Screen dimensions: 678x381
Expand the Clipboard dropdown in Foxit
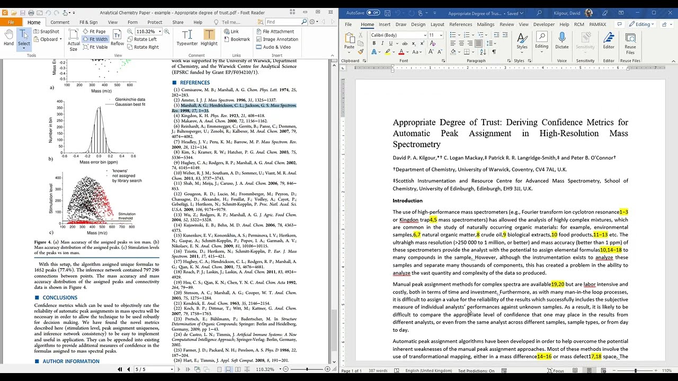pyautogui.click(x=61, y=39)
